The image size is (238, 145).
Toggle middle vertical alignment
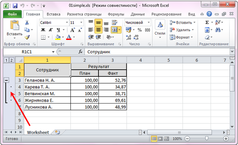tap(98, 23)
